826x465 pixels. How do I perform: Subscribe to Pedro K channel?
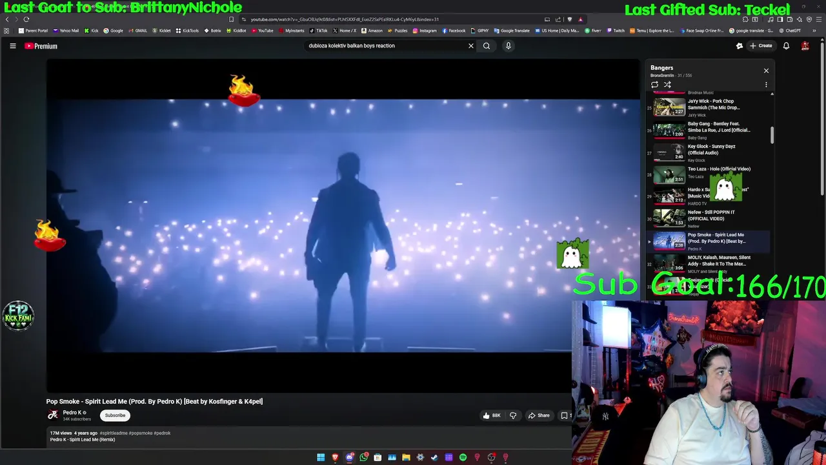[115, 415]
